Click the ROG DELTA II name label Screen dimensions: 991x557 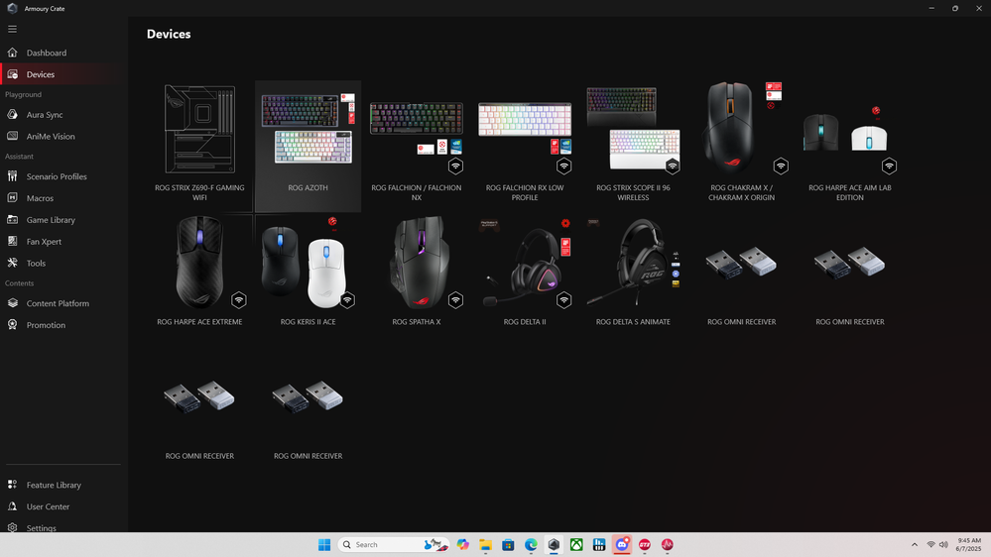coord(525,322)
